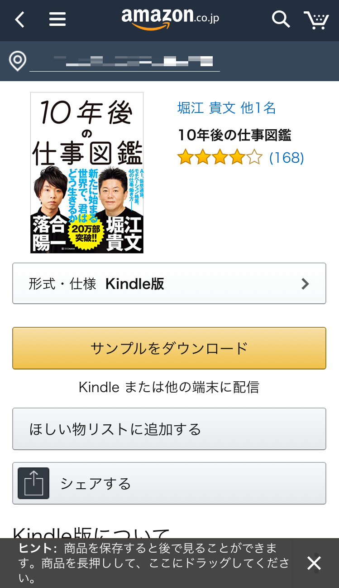Open the hamburger menu

(57, 19)
